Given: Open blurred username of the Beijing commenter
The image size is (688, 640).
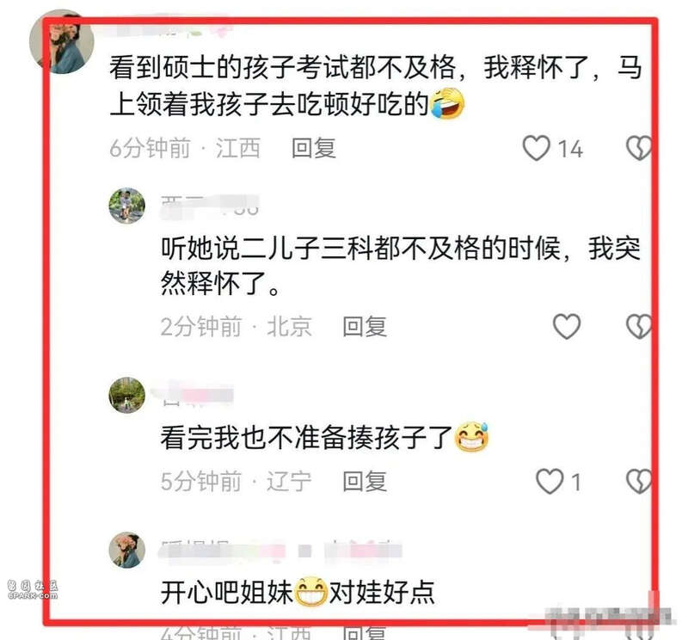Looking at the screenshot, I should pos(210,206).
